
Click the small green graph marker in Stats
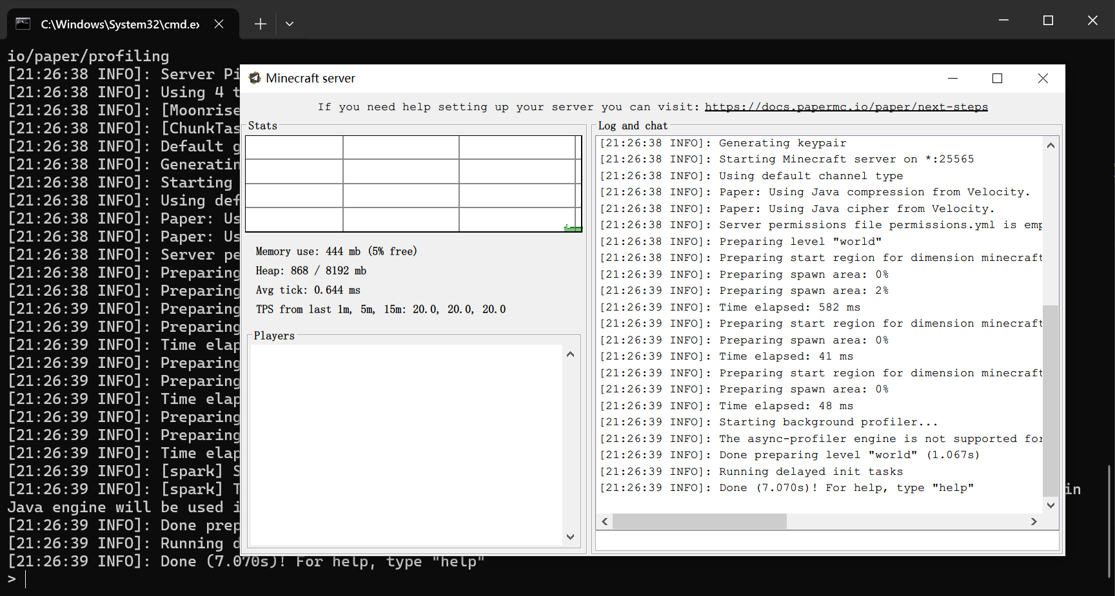click(571, 227)
